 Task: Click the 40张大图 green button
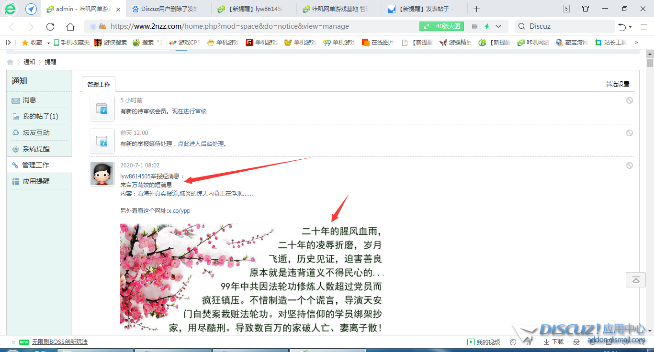pyautogui.click(x=442, y=26)
